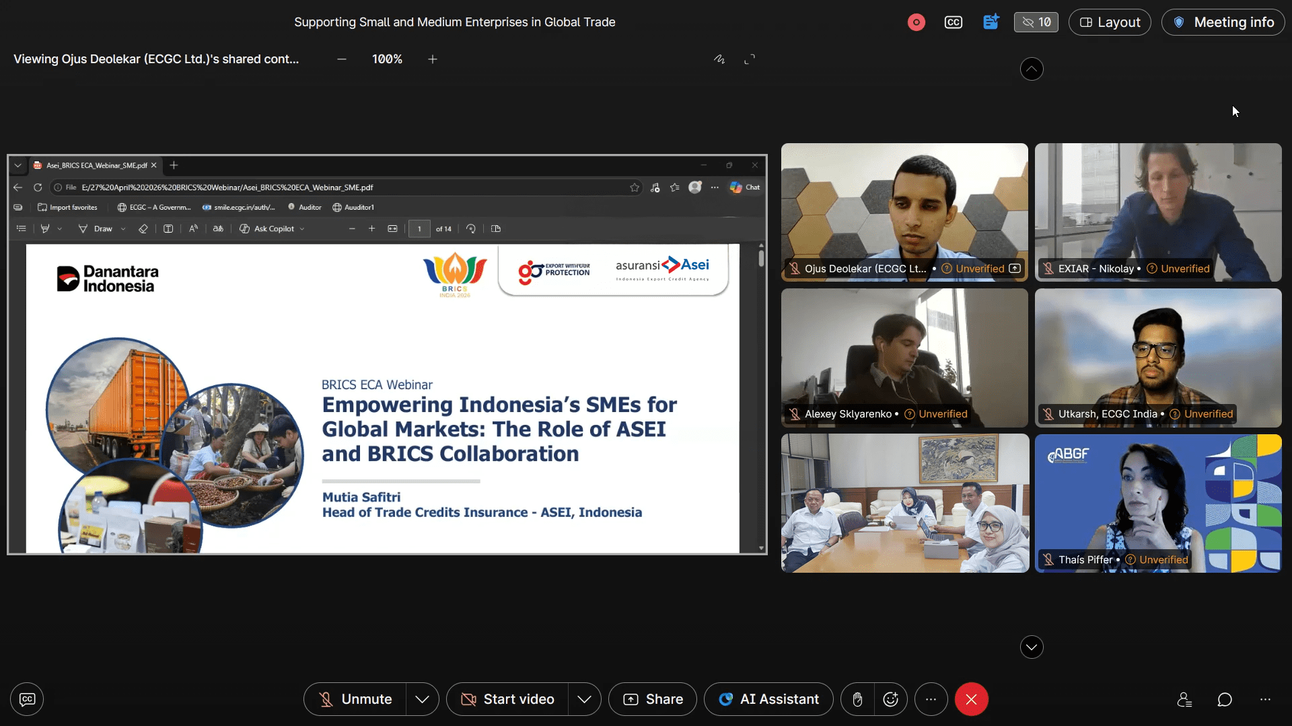Select the Draw tool in PDF toolbar
Image resolution: width=1292 pixels, height=726 pixels.
click(96, 229)
